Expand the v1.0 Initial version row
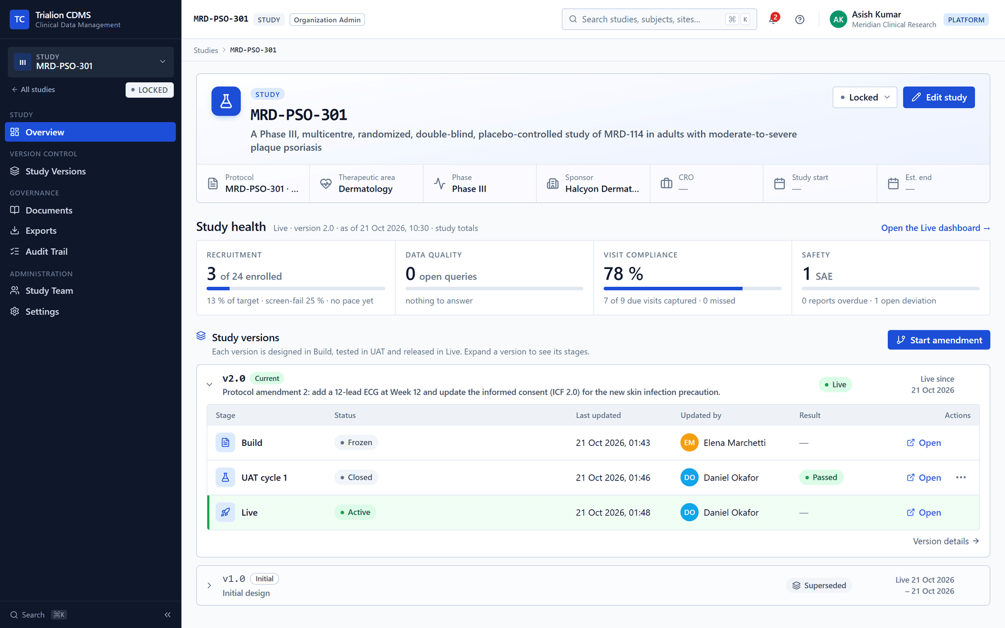Image resolution: width=1005 pixels, height=628 pixels. [209, 586]
